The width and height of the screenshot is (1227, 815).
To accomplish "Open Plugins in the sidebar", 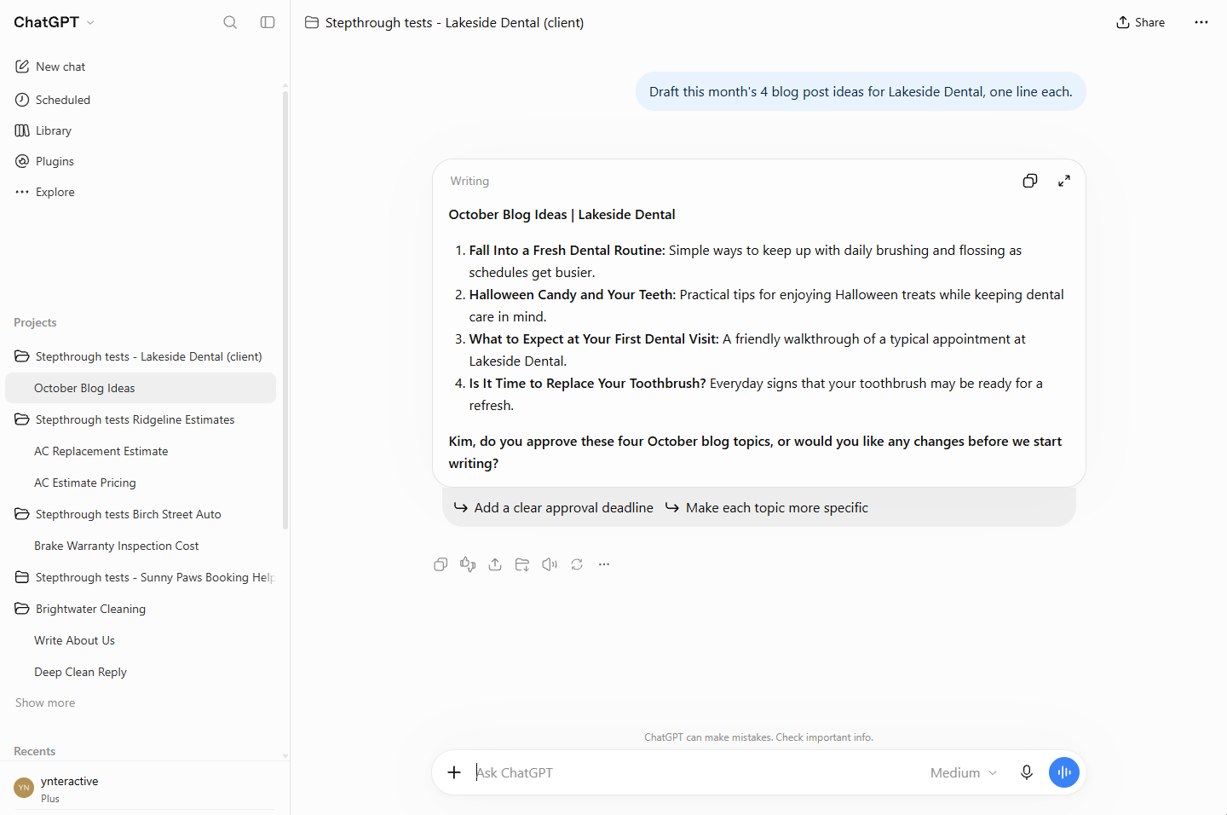I will [x=141, y=161].
